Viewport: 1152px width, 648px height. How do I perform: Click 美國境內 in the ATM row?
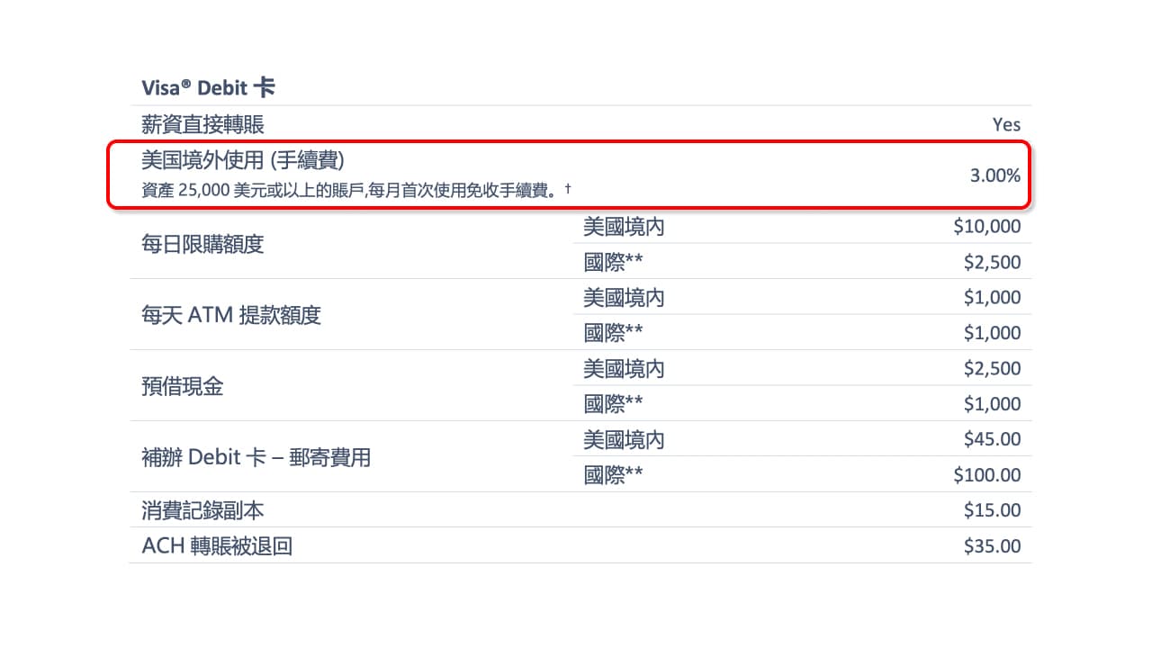[x=624, y=298]
